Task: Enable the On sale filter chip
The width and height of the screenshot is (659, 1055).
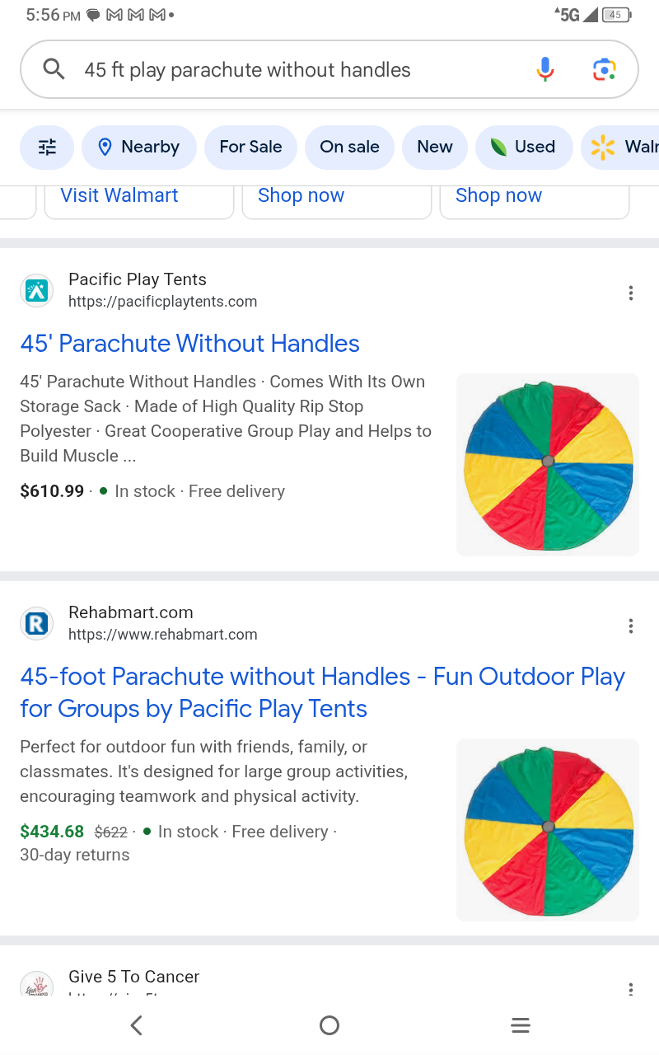Action: pos(349,148)
